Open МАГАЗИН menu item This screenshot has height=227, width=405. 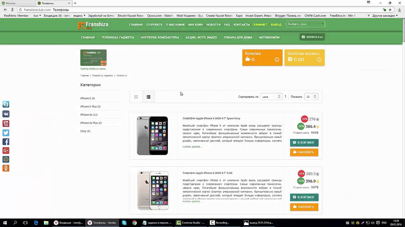point(196,25)
